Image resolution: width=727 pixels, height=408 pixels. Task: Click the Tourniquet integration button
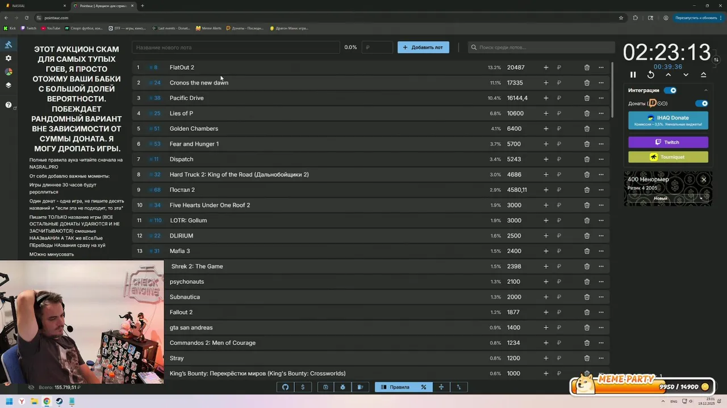coord(668,157)
